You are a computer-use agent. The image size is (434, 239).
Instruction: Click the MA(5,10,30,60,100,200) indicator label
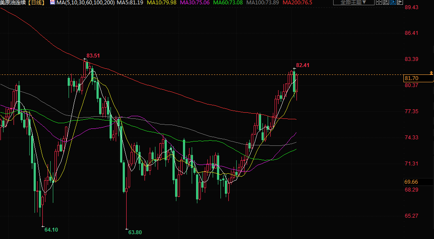(85, 3)
